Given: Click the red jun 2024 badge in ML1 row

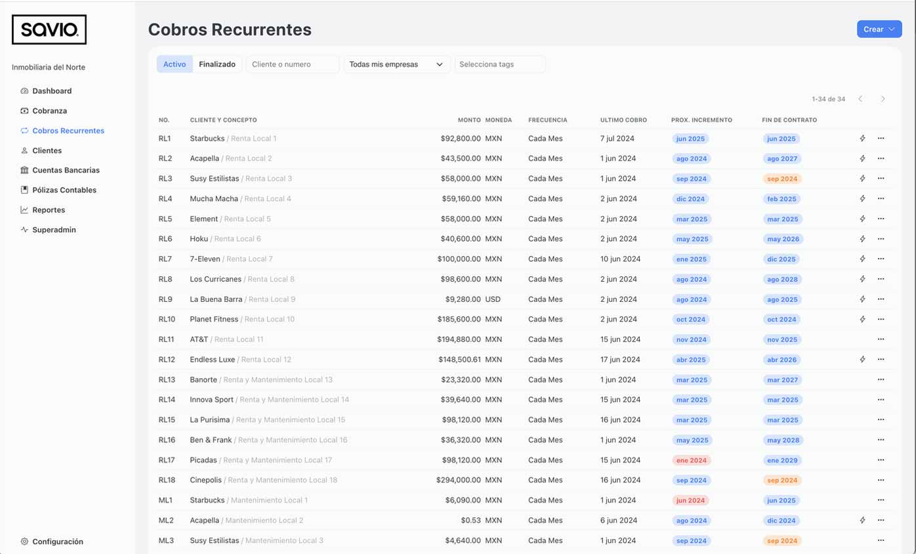Looking at the screenshot, I should coord(691,500).
